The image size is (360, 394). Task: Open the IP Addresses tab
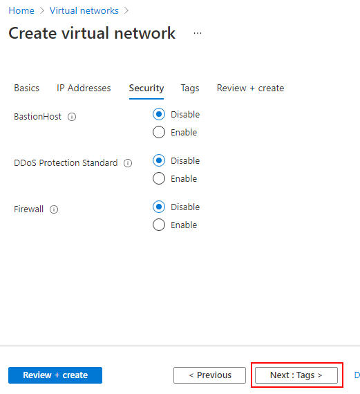tap(84, 88)
